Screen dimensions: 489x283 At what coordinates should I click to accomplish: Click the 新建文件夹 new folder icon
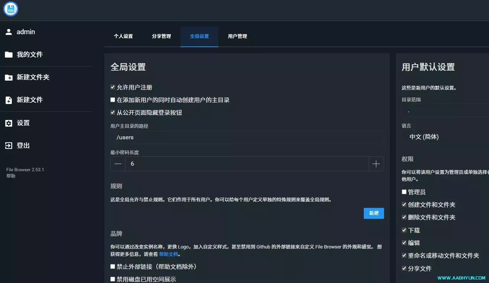click(x=9, y=77)
